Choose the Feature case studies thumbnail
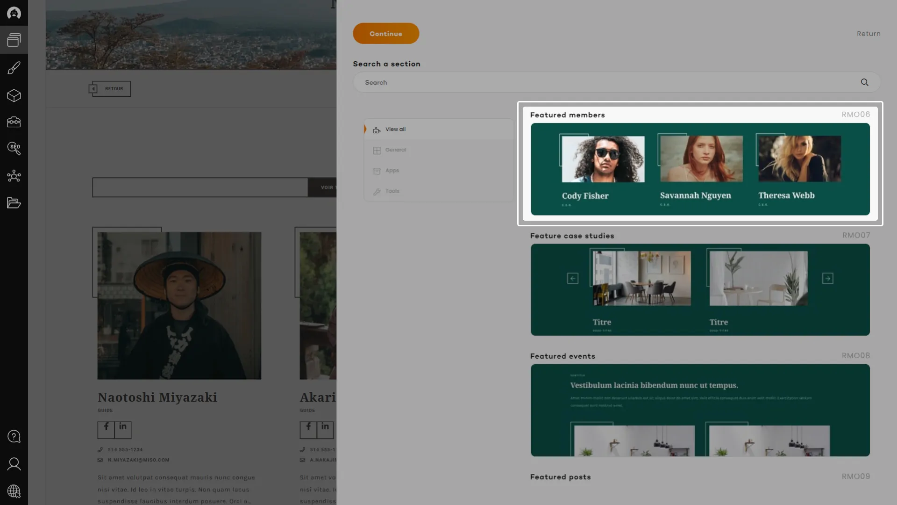This screenshot has width=897, height=505. point(700,289)
